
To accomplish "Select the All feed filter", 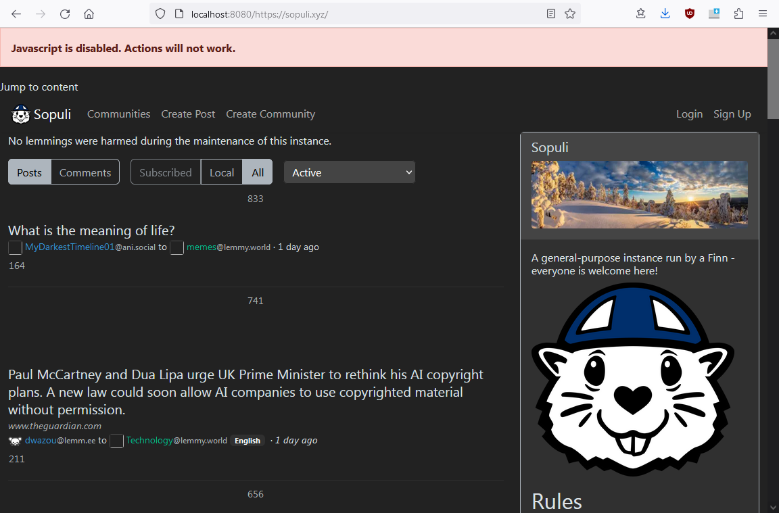I will point(258,172).
